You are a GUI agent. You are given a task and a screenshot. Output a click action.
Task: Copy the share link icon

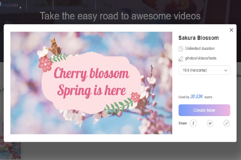[226, 123]
